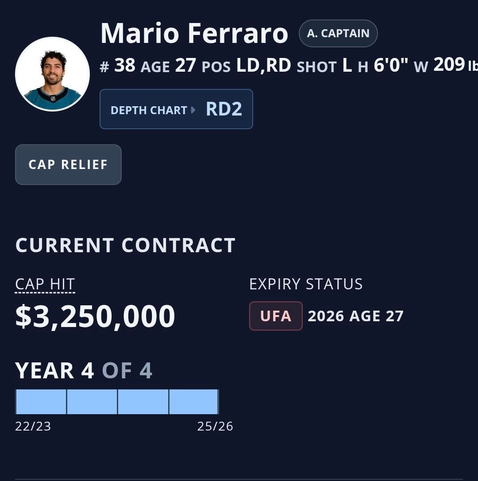Click the Mario Ferraro name heading

coord(194,34)
